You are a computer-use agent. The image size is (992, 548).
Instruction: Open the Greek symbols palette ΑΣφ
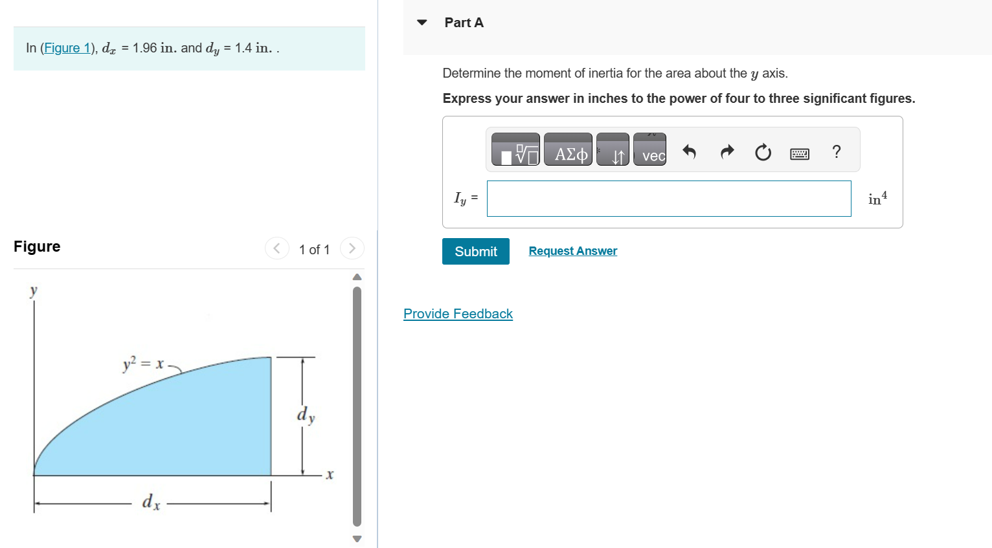pyautogui.click(x=568, y=149)
